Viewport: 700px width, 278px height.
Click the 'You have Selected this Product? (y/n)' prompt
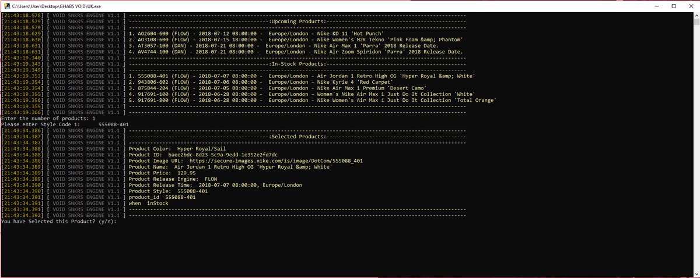pyautogui.click(x=58, y=222)
